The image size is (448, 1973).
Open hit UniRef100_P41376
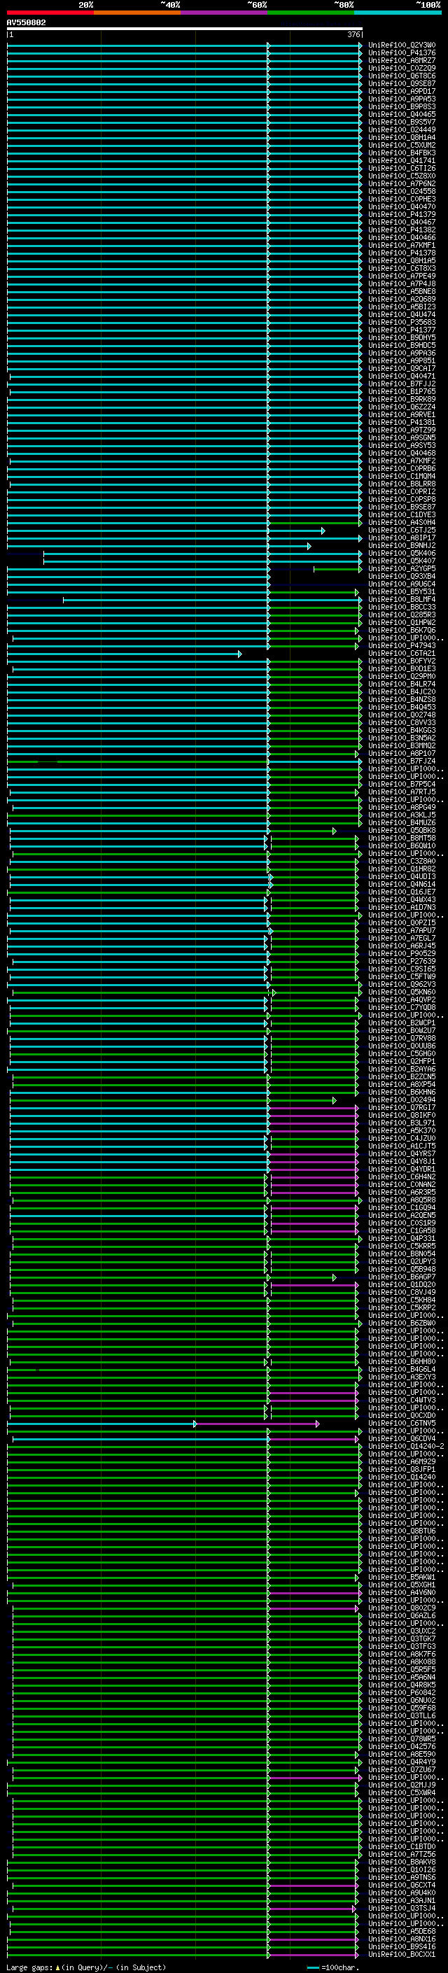pos(402,53)
